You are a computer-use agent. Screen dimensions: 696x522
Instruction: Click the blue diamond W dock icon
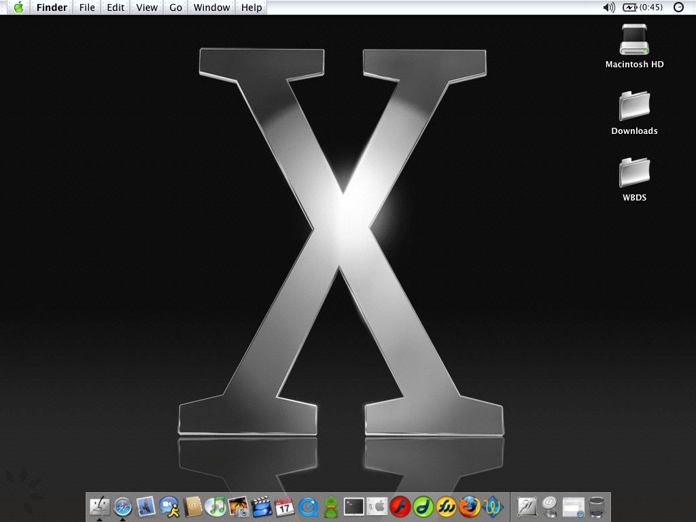point(493,506)
